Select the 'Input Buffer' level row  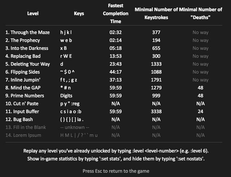pyautogui.click(x=114, y=112)
